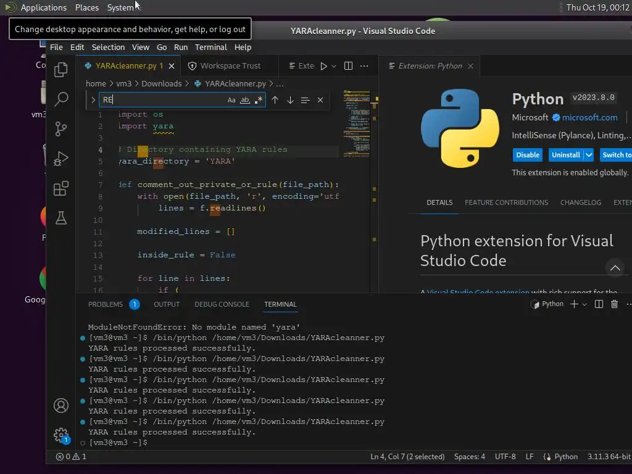Click the errors and warnings status item

71,457
